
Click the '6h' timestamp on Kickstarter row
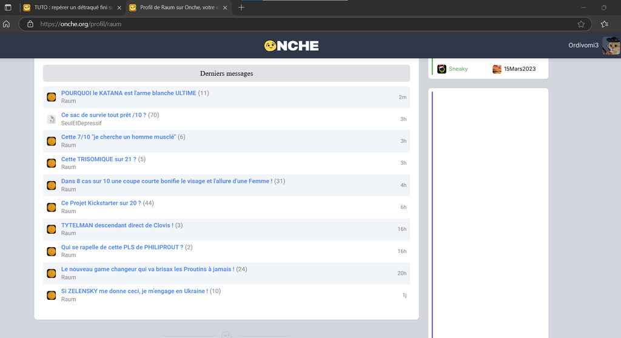(x=403, y=207)
